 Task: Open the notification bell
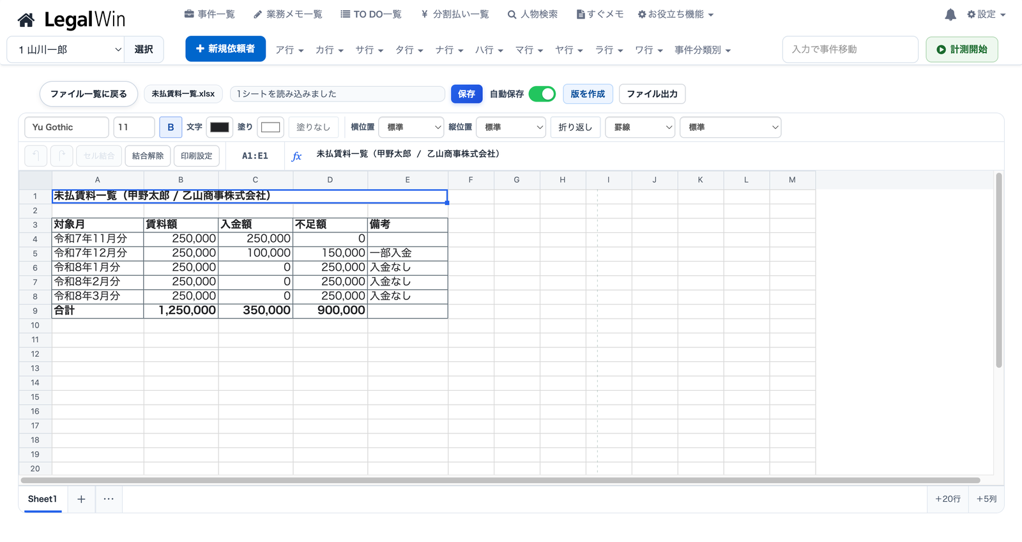tap(950, 14)
